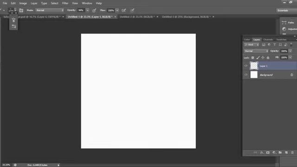This screenshot has width=297, height=167.
Task: Click the Background layer lock icon
Action: (x=292, y=75)
